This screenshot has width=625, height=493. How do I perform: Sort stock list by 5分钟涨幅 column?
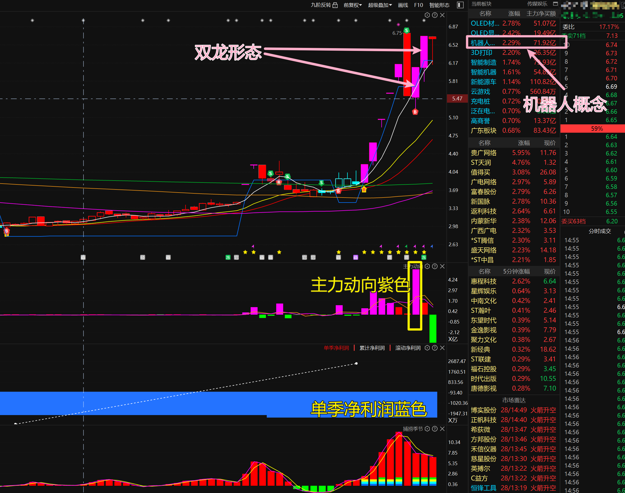[516, 271]
